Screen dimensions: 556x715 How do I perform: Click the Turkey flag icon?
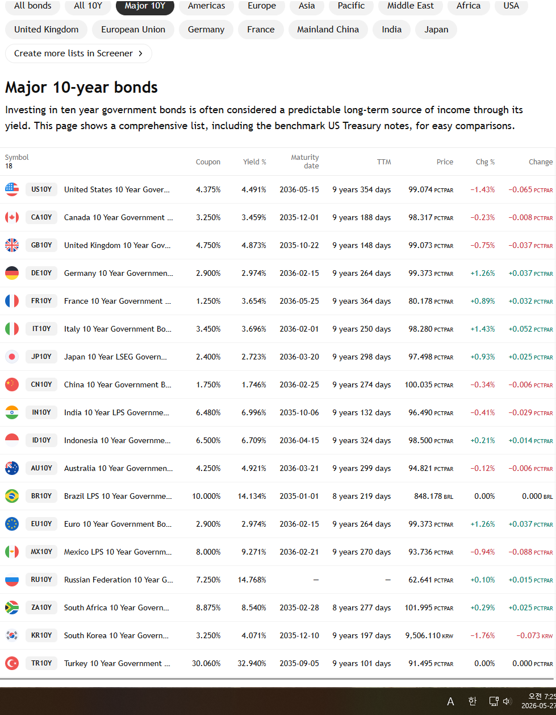[12, 663]
